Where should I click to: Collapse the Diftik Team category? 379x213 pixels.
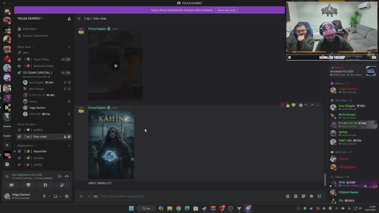point(25,47)
